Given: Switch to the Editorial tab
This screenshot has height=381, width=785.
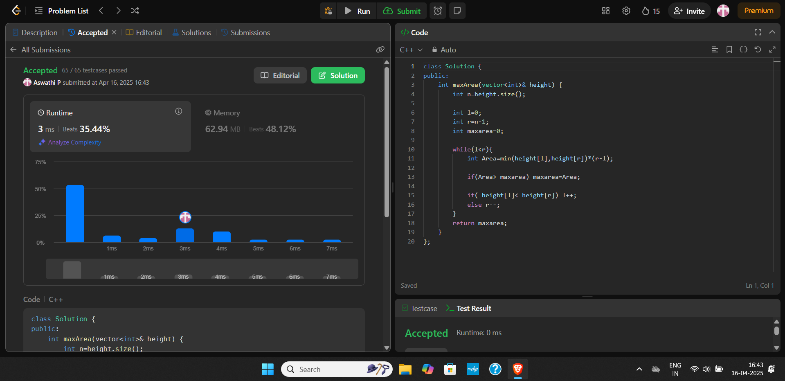Looking at the screenshot, I should point(144,32).
